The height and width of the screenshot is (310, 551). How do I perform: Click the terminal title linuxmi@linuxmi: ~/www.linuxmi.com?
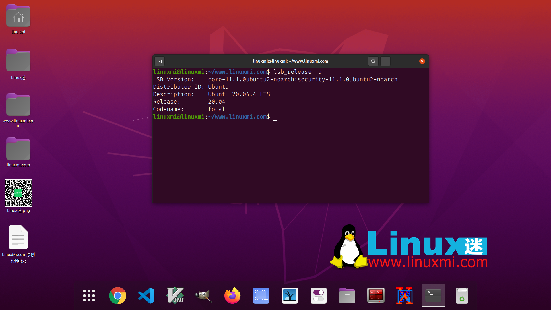click(x=290, y=61)
